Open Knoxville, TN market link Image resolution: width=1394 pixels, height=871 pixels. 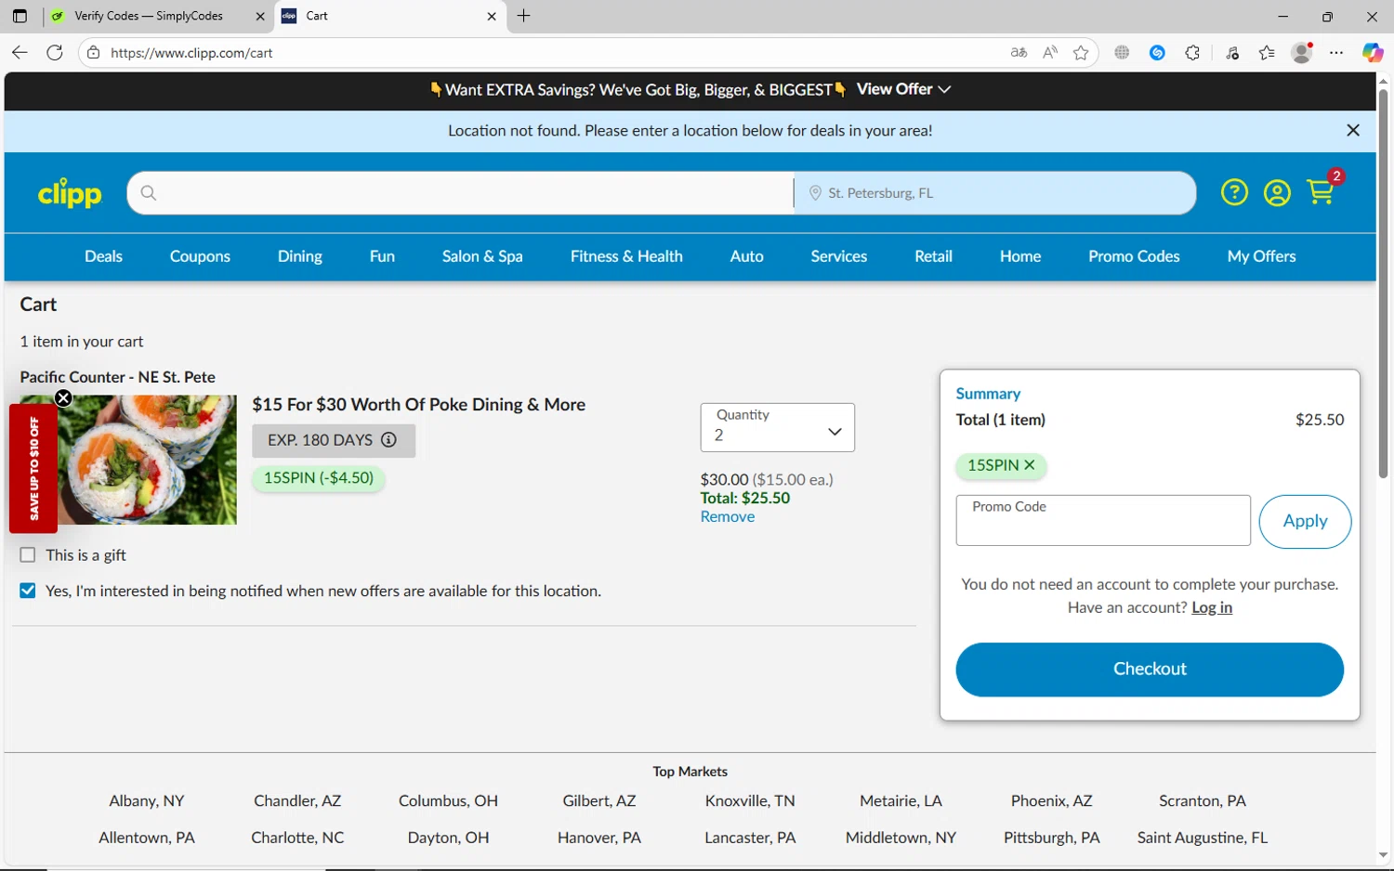750,801
